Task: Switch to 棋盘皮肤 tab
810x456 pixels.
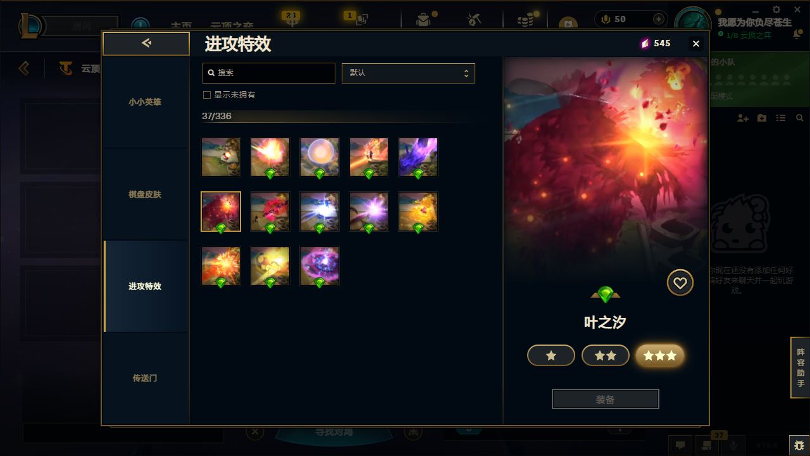Action: click(x=145, y=194)
